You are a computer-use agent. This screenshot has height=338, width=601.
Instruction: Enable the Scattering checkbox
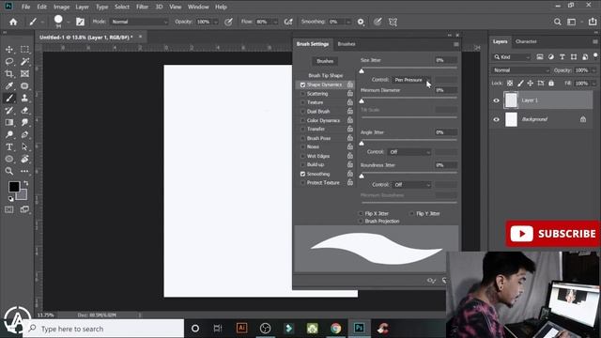[x=302, y=94]
